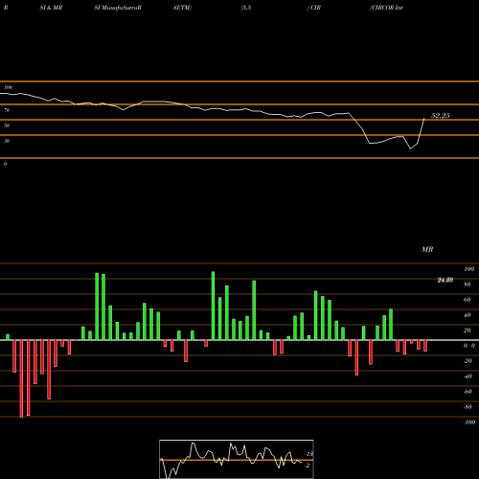
Task: Click the '(CIRCOR Int' header text
Action: (386, 8)
